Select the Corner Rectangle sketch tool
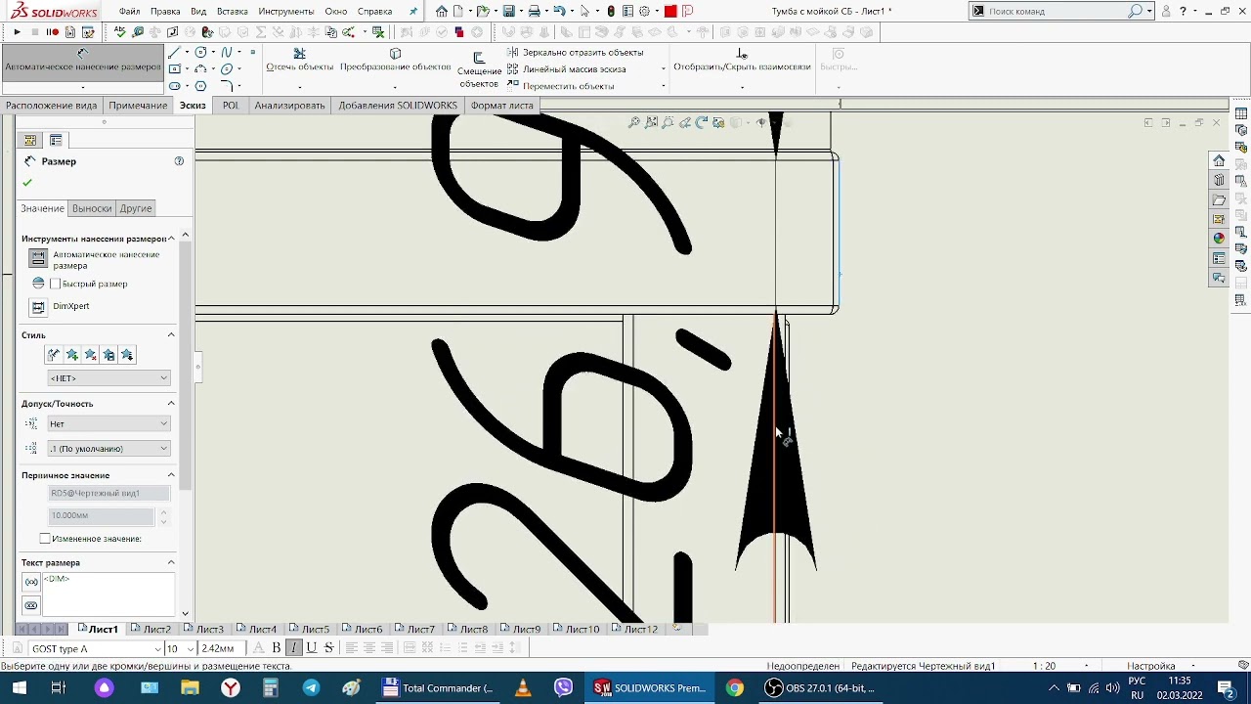 174,69
